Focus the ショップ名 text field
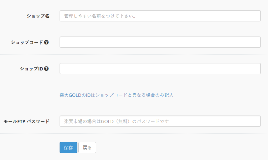This screenshot has height=160, width=268. (160, 16)
